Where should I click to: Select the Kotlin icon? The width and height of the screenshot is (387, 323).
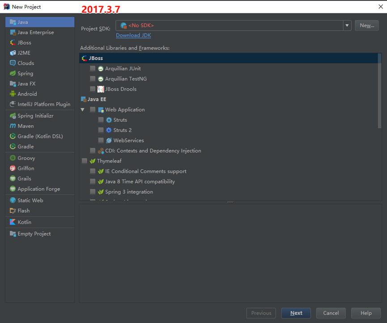tap(13, 222)
